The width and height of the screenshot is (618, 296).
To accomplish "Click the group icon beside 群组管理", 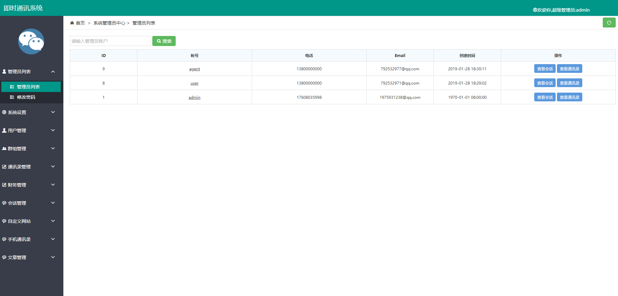I will tap(4, 149).
